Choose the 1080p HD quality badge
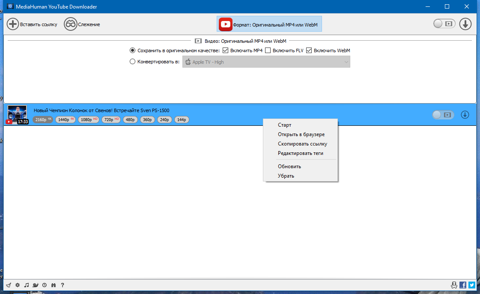 click(x=89, y=120)
